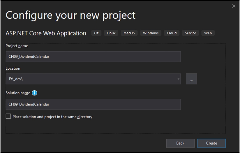Image resolution: width=240 pixels, height=153 pixels.
Task: Select the Windows platform tag
Action: [151, 33]
